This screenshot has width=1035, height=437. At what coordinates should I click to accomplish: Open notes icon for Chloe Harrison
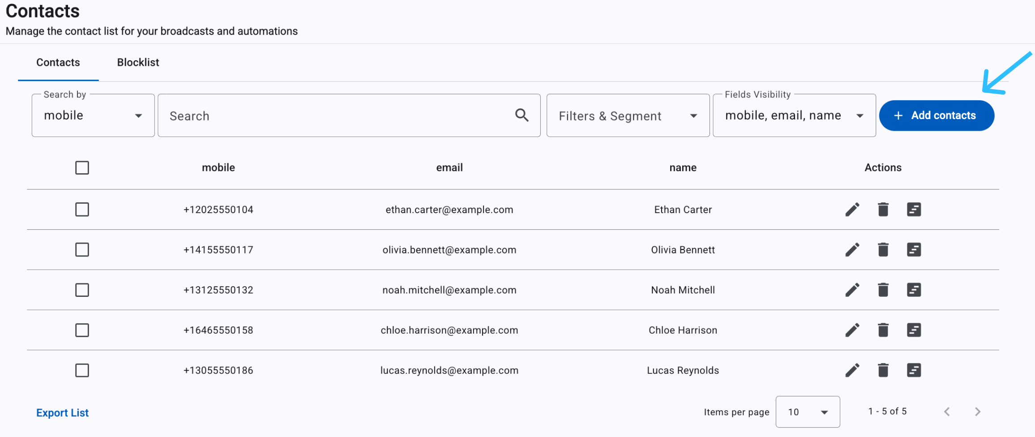click(x=914, y=330)
